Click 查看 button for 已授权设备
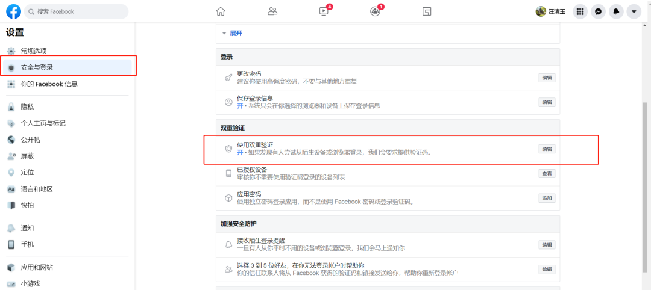The image size is (651, 290). (547, 174)
